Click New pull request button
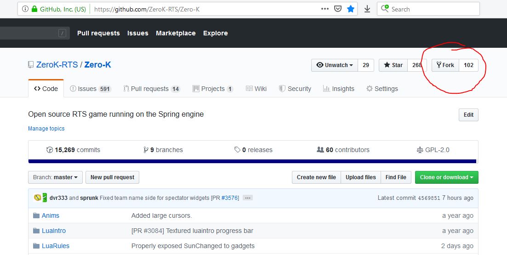The height and width of the screenshot is (255, 507). point(112,177)
